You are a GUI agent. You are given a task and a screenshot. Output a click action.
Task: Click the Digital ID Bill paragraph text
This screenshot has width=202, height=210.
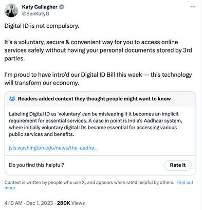[98, 79]
